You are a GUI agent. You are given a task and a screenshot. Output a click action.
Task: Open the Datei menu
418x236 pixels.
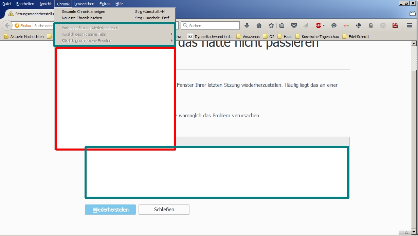[7, 4]
